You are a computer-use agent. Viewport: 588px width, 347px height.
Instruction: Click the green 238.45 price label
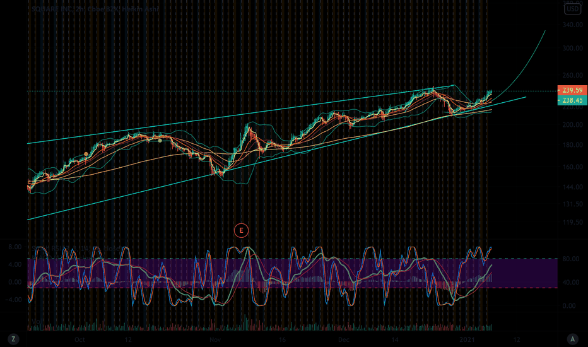pyautogui.click(x=572, y=100)
